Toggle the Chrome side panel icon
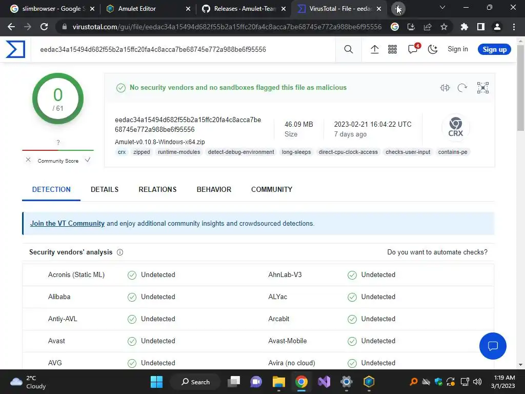Image resolution: width=525 pixels, height=394 pixels. 481,27
